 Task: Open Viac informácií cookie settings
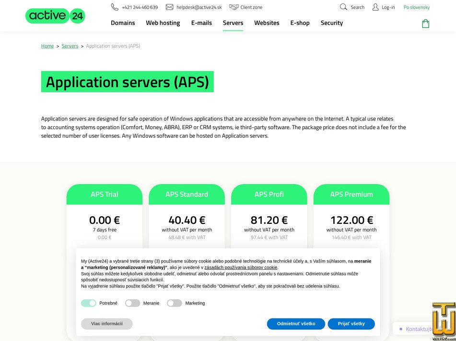click(x=106, y=324)
